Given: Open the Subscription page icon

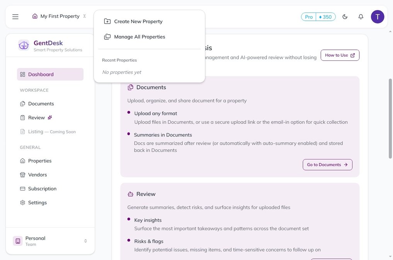Looking at the screenshot, I should point(22,188).
